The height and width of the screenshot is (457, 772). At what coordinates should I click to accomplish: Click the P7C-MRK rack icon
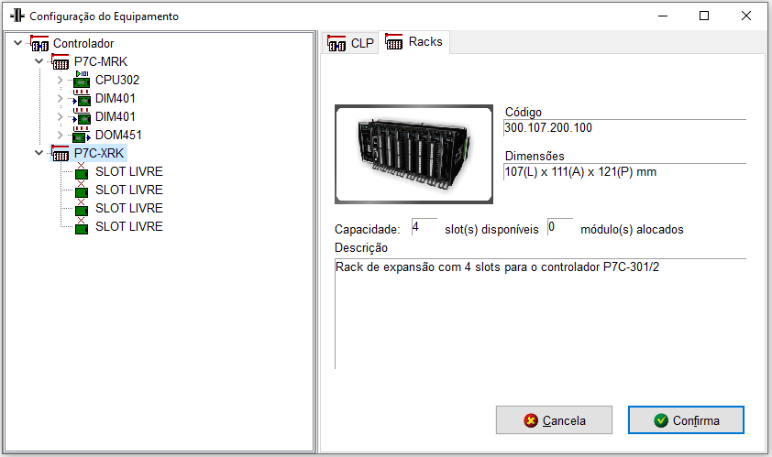61,62
